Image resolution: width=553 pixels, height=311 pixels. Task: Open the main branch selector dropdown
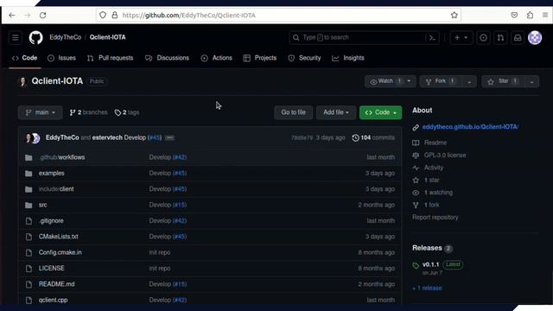(41, 112)
